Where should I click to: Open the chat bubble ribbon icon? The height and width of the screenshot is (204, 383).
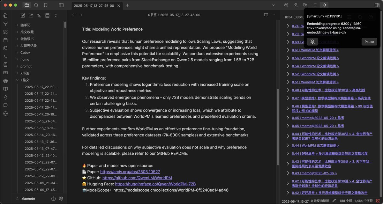click(5, 105)
